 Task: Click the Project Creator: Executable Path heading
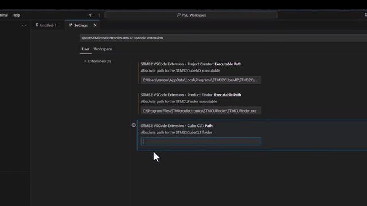pyautogui.click(x=191, y=64)
